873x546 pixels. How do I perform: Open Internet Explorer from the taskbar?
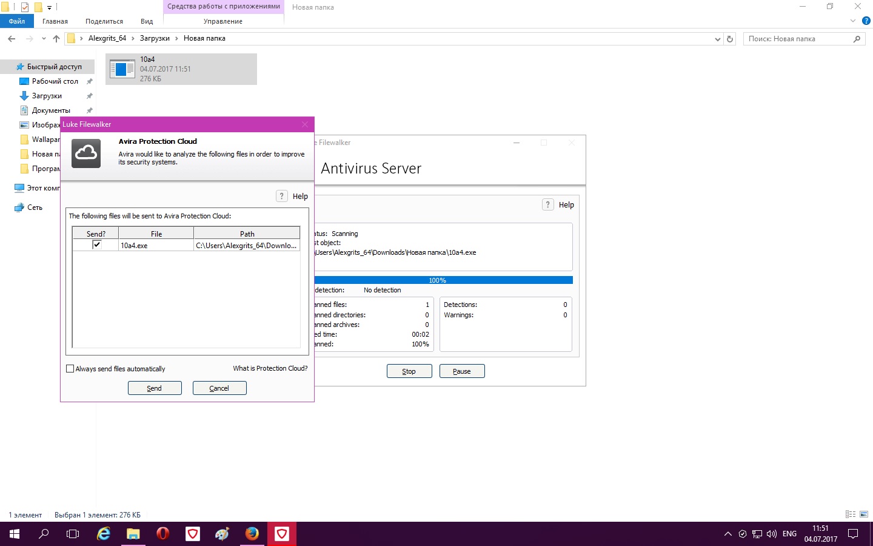[x=104, y=534]
